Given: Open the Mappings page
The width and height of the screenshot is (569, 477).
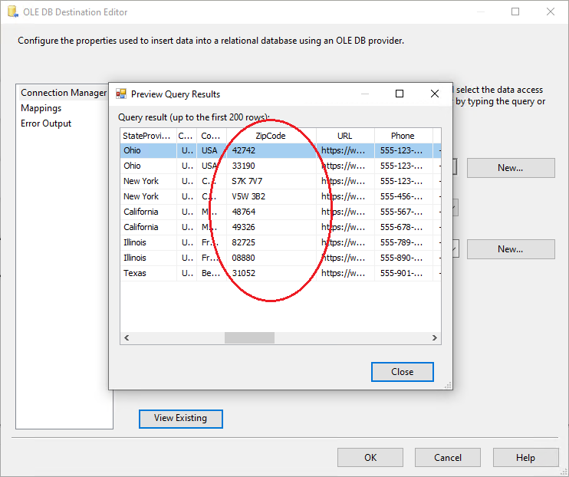Looking at the screenshot, I should (x=41, y=108).
